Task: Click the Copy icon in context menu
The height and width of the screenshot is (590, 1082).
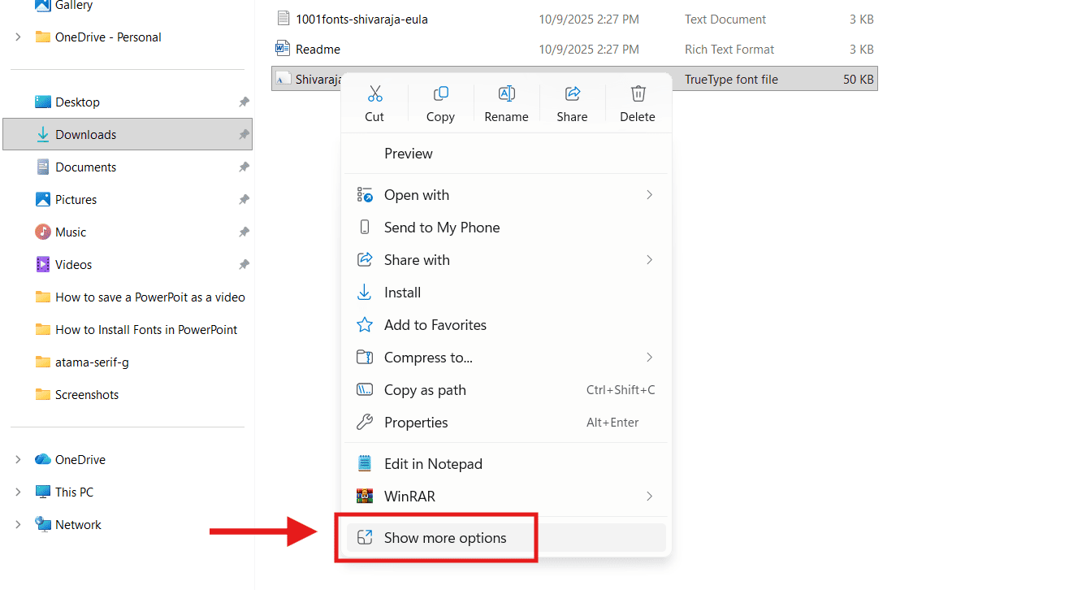Action: pyautogui.click(x=440, y=94)
